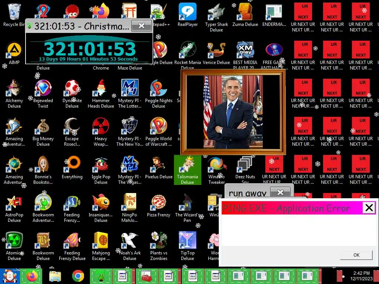
Task: Launch Alchemy Deluxe
Action: tap(14, 94)
